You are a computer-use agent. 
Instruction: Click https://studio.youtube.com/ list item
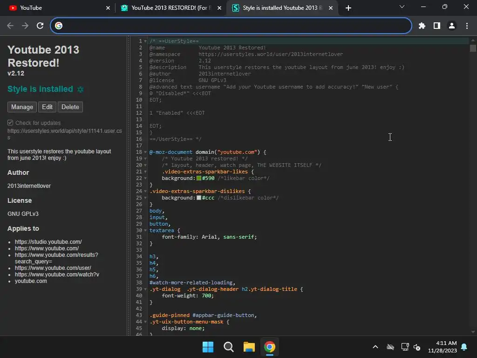48,242
